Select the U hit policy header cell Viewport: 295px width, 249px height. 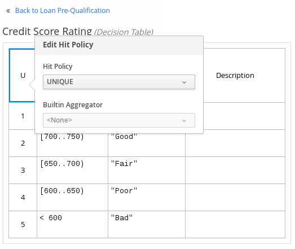(x=22, y=75)
